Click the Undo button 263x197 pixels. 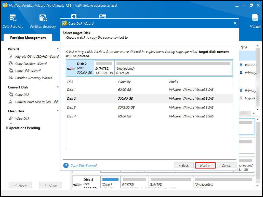[x=50, y=185]
